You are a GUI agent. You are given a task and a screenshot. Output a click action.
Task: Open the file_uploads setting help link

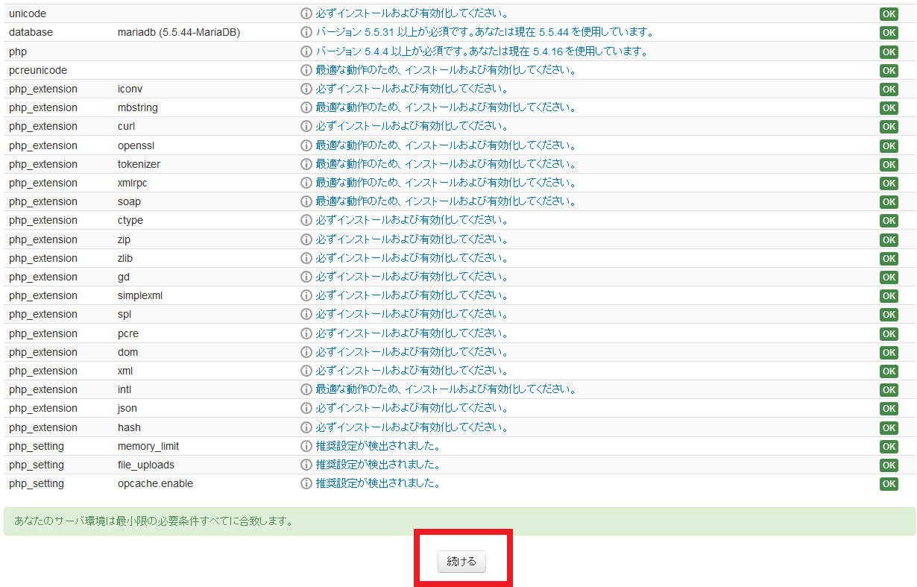coord(377,465)
